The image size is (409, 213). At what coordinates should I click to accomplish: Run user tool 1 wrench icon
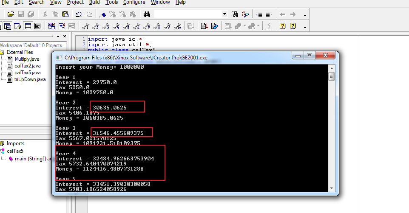coord(85,26)
